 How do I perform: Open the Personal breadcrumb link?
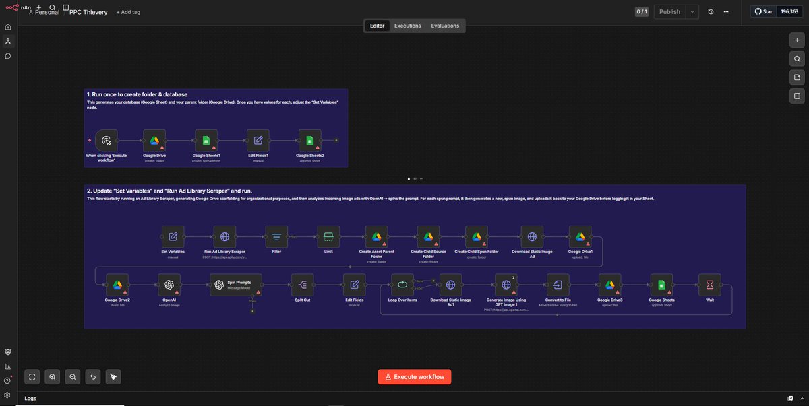pos(47,12)
